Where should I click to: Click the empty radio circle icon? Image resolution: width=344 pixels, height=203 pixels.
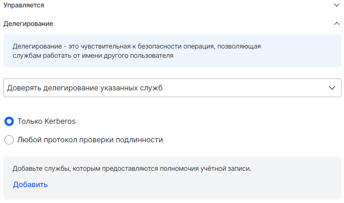[x=9, y=140]
